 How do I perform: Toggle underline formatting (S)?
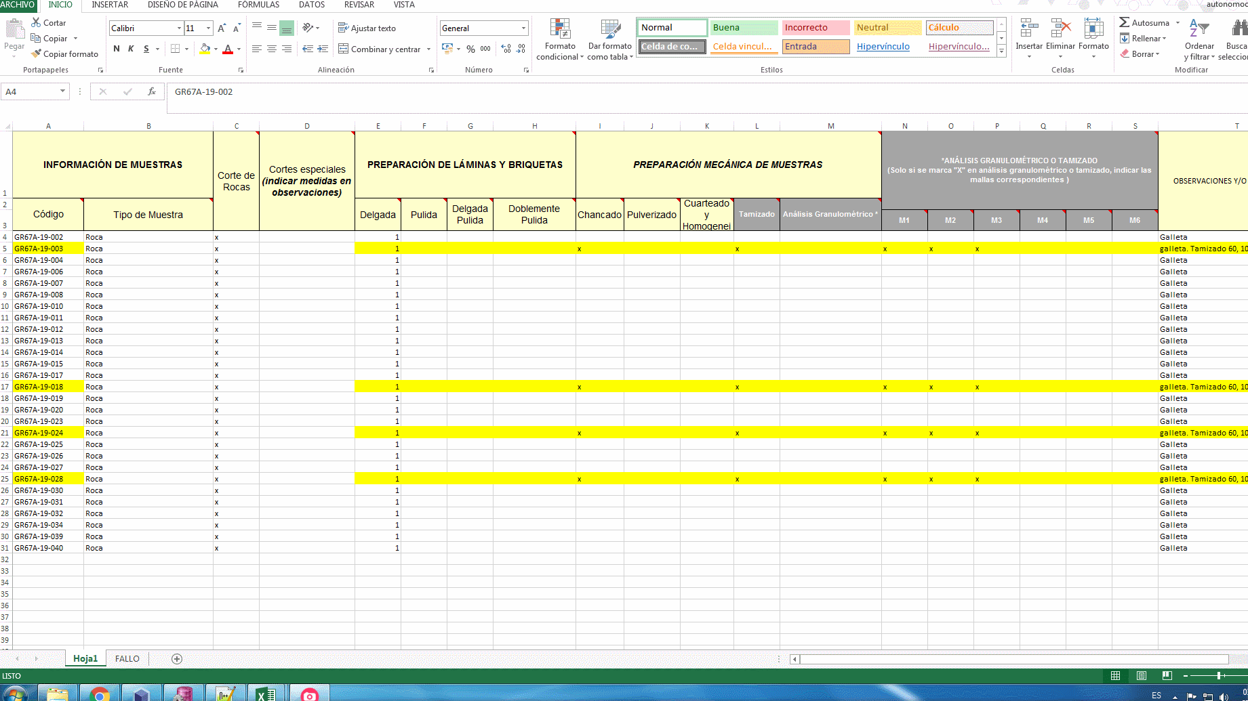point(146,49)
